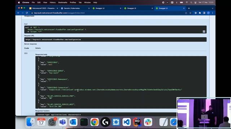Open the Tab menu
231x129 pixels.
80,3
